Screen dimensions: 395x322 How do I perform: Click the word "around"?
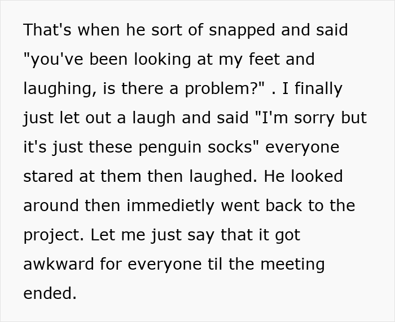click(51, 205)
